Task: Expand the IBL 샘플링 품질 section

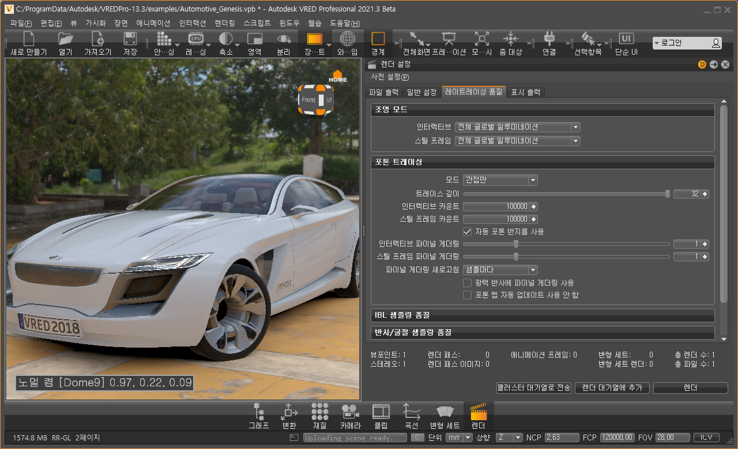Action: coord(543,315)
